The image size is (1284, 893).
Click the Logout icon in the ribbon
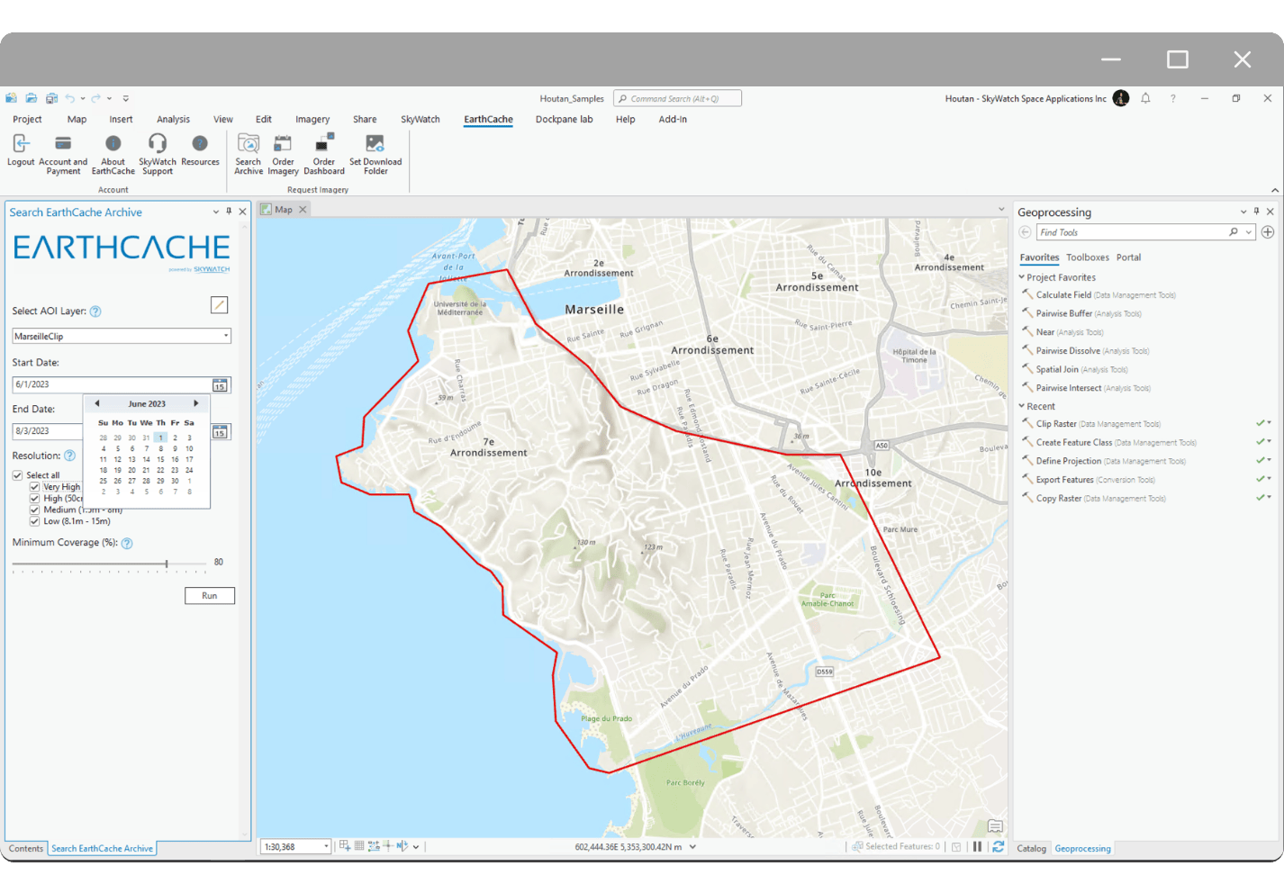click(x=21, y=144)
